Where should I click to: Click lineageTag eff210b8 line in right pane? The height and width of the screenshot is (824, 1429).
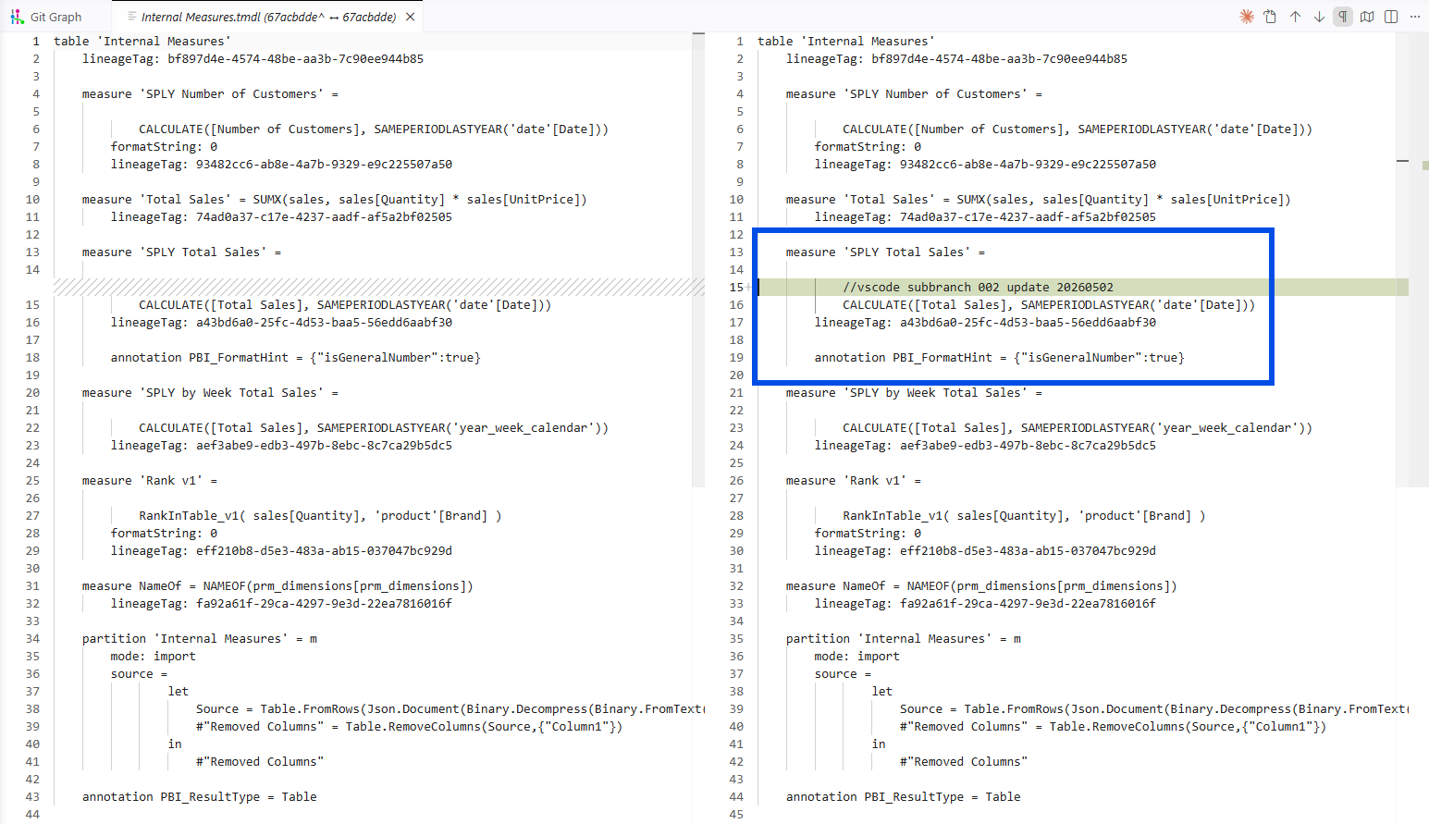click(x=985, y=551)
